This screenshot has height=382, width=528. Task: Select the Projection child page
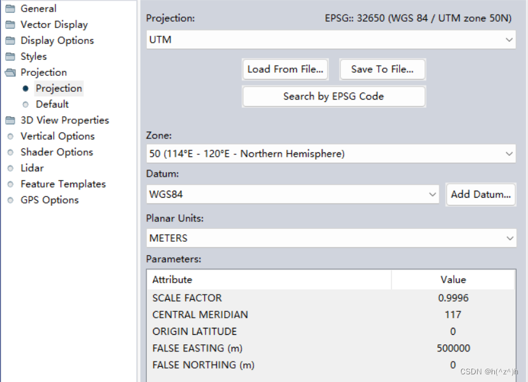[x=59, y=89]
